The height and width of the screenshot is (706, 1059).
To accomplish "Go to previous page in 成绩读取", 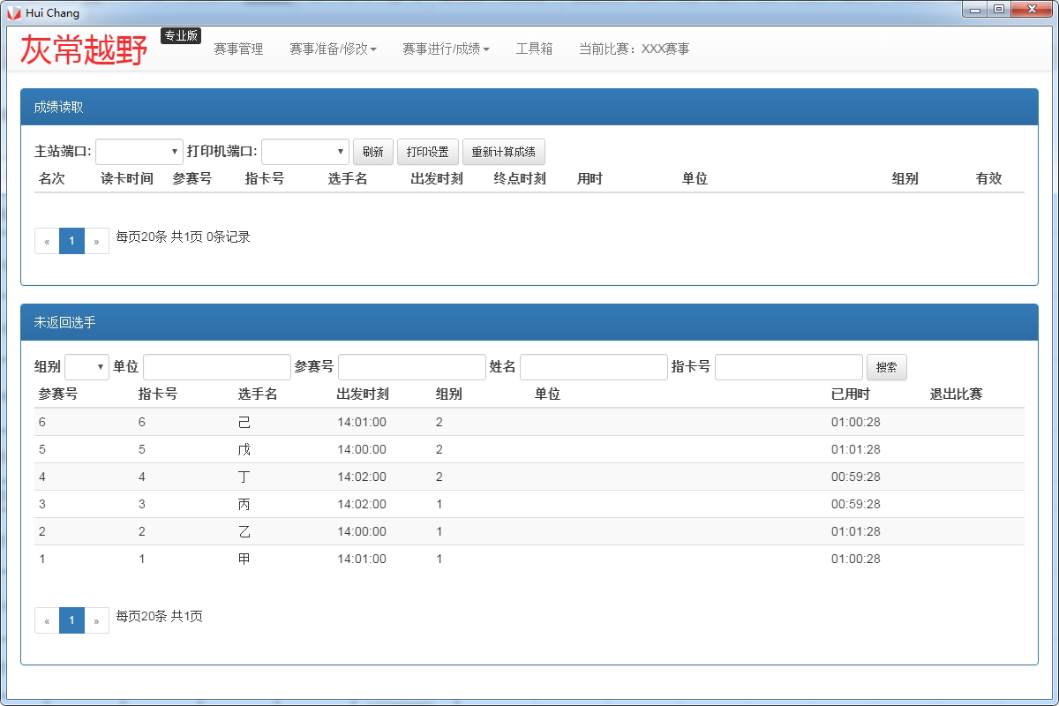I will [x=47, y=241].
